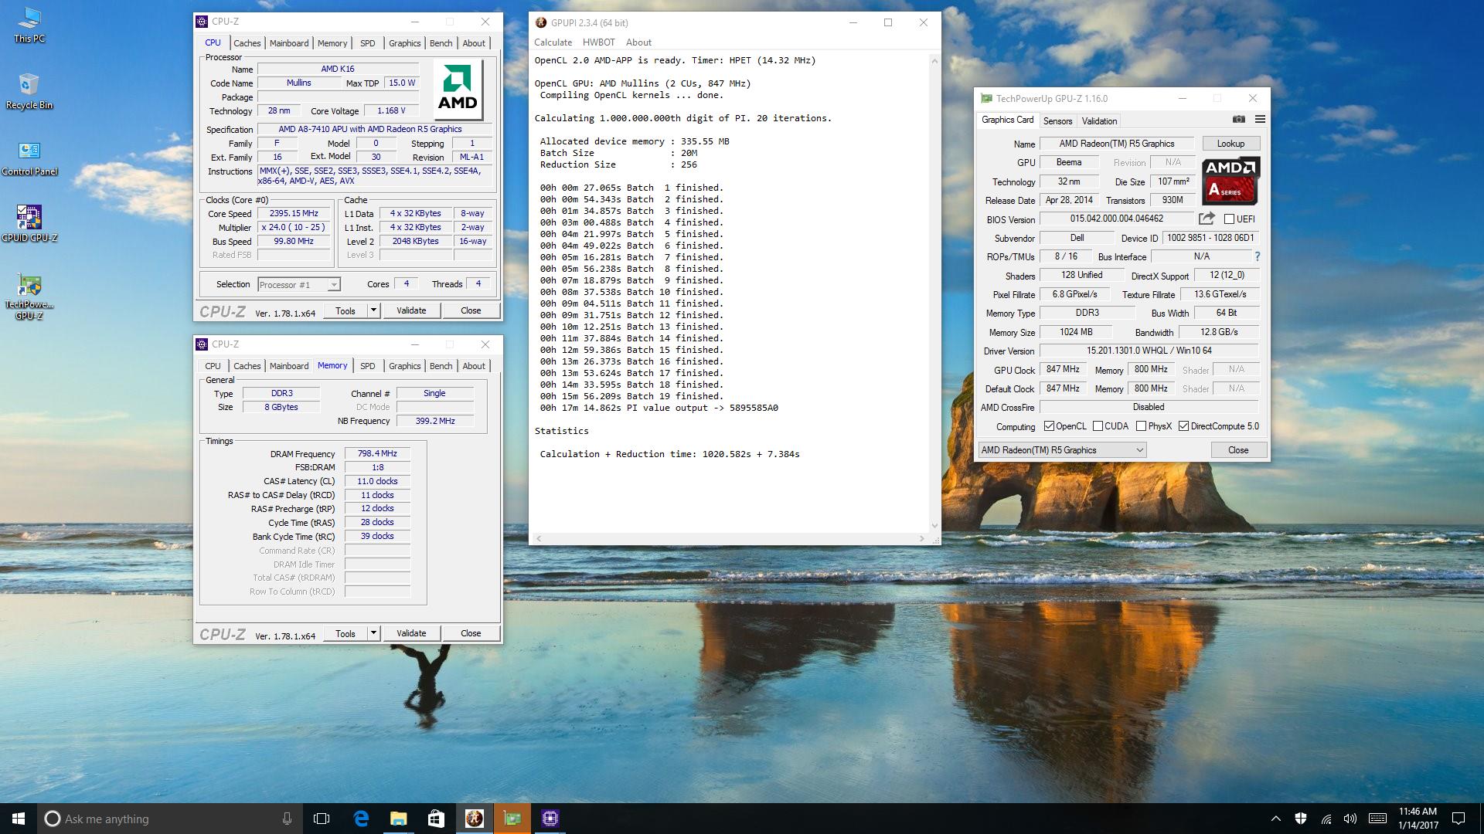Open the Windows Store taskbar icon
Viewport: 1484px width, 834px height.
436,819
